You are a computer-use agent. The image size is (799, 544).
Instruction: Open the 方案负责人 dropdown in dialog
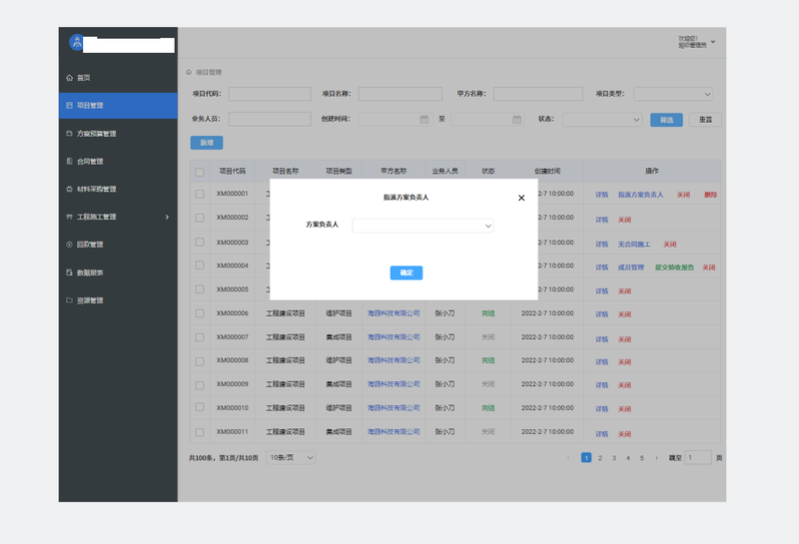click(422, 226)
